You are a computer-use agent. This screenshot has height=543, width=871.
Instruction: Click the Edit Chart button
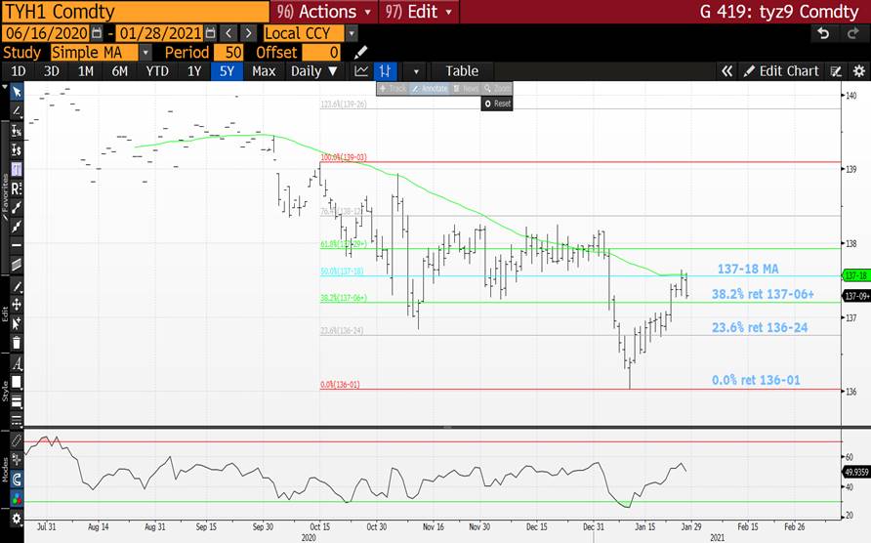pyautogui.click(x=781, y=71)
